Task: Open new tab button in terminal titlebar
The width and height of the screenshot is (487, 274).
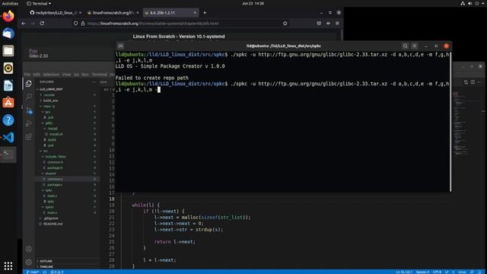Action: tap(120, 46)
